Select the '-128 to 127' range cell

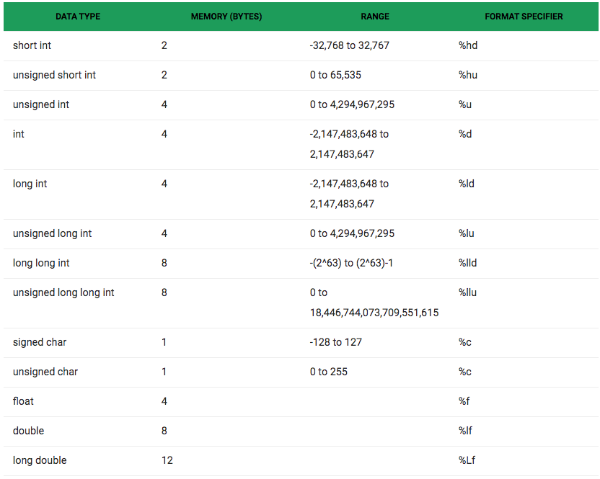336,342
